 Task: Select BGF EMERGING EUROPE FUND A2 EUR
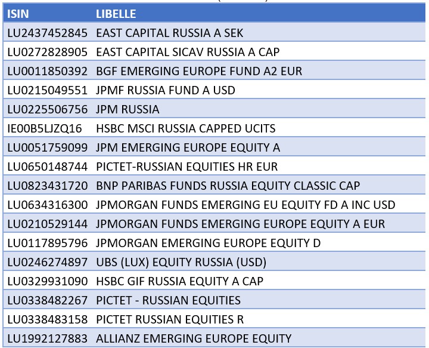(199, 71)
